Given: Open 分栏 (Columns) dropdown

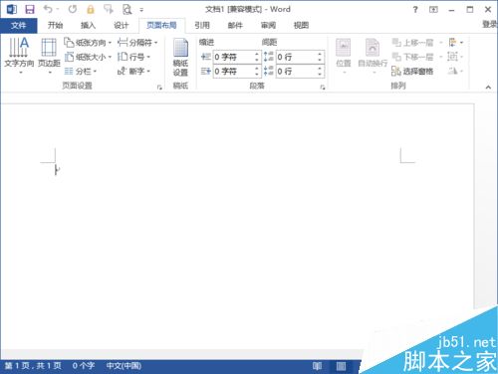Looking at the screenshot, I should (x=81, y=72).
